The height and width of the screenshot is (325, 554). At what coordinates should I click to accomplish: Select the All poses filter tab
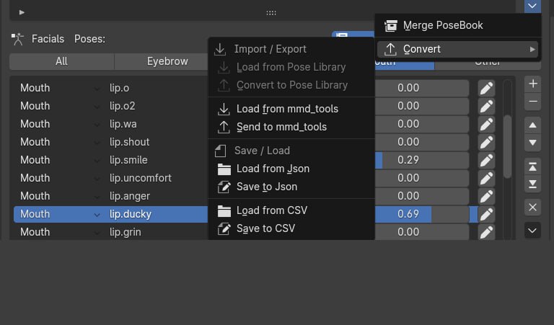(x=61, y=61)
